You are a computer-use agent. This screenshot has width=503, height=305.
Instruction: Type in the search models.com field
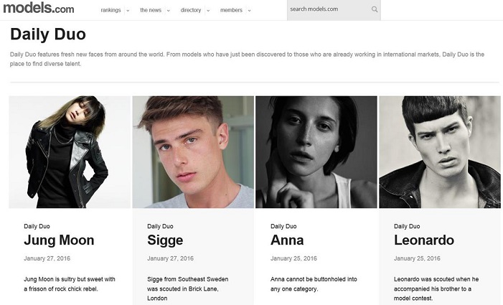tap(328, 10)
